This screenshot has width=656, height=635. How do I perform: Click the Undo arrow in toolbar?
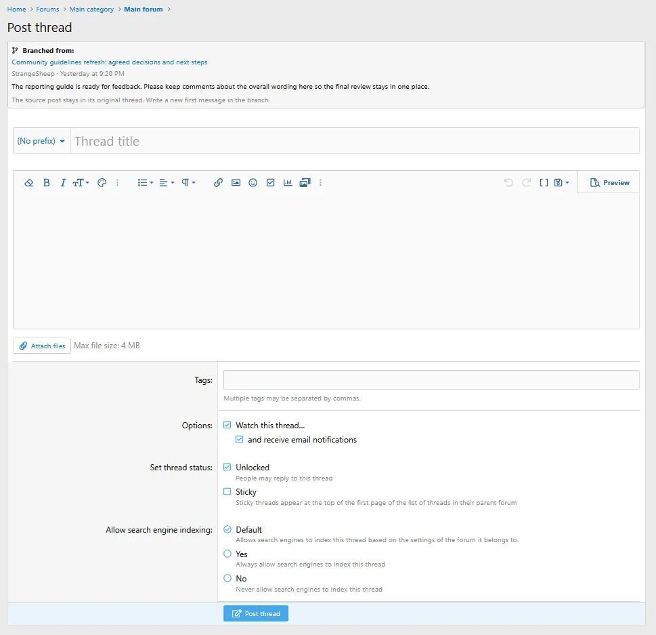pyautogui.click(x=508, y=182)
